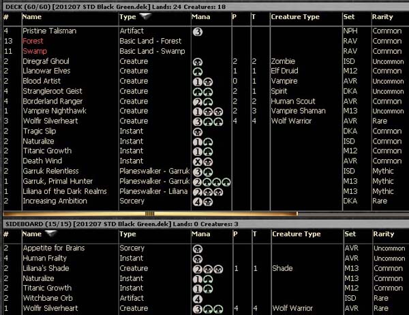Select the red Forest card name

(x=33, y=41)
